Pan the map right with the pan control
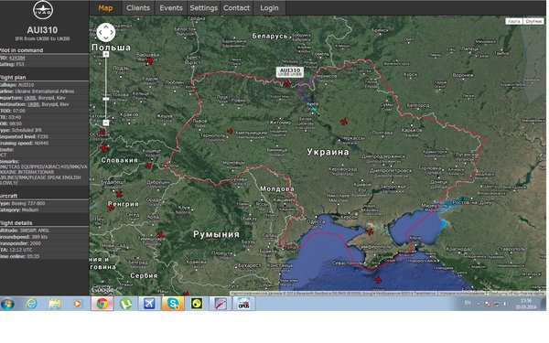This screenshot has height=343, width=549. click(112, 33)
